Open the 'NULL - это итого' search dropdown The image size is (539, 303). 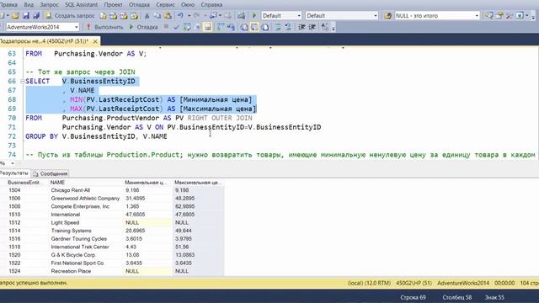click(x=437, y=16)
